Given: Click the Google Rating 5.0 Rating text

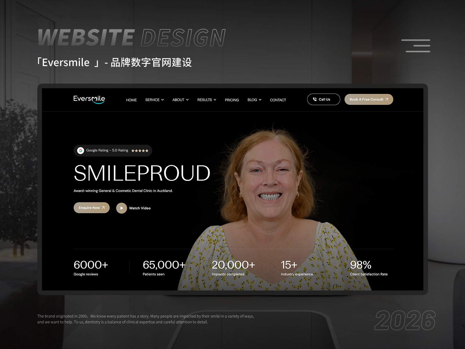Looking at the screenshot, I should tap(107, 150).
